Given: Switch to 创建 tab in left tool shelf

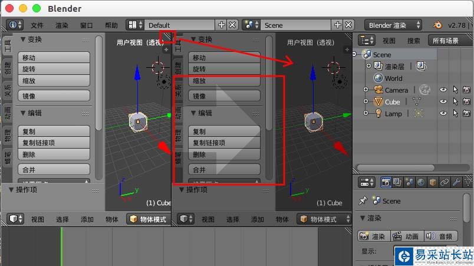Looking at the screenshot, I should [x=7, y=68].
